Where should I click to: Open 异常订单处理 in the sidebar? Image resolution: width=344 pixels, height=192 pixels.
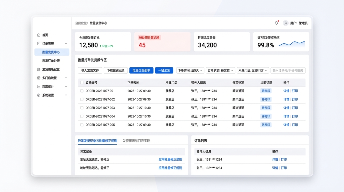[51, 61]
